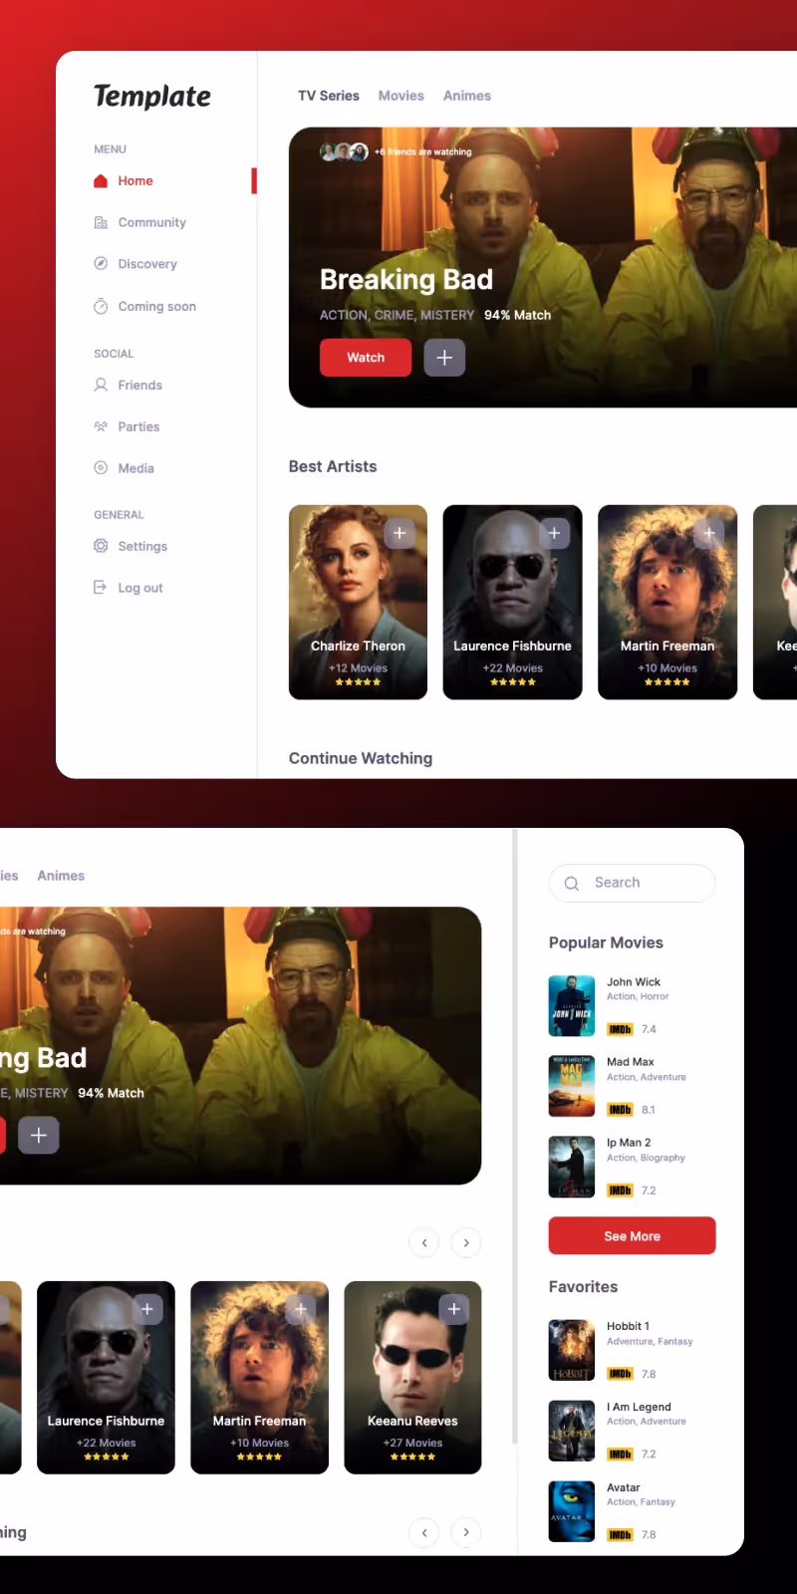Click the search magnifier icon
Image resolution: width=797 pixels, height=1594 pixels.
(x=572, y=884)
